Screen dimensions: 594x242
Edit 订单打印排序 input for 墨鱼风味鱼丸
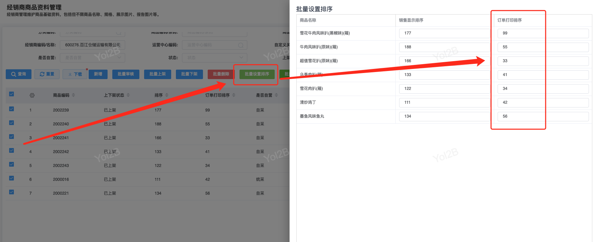click(x=543, y=116)
